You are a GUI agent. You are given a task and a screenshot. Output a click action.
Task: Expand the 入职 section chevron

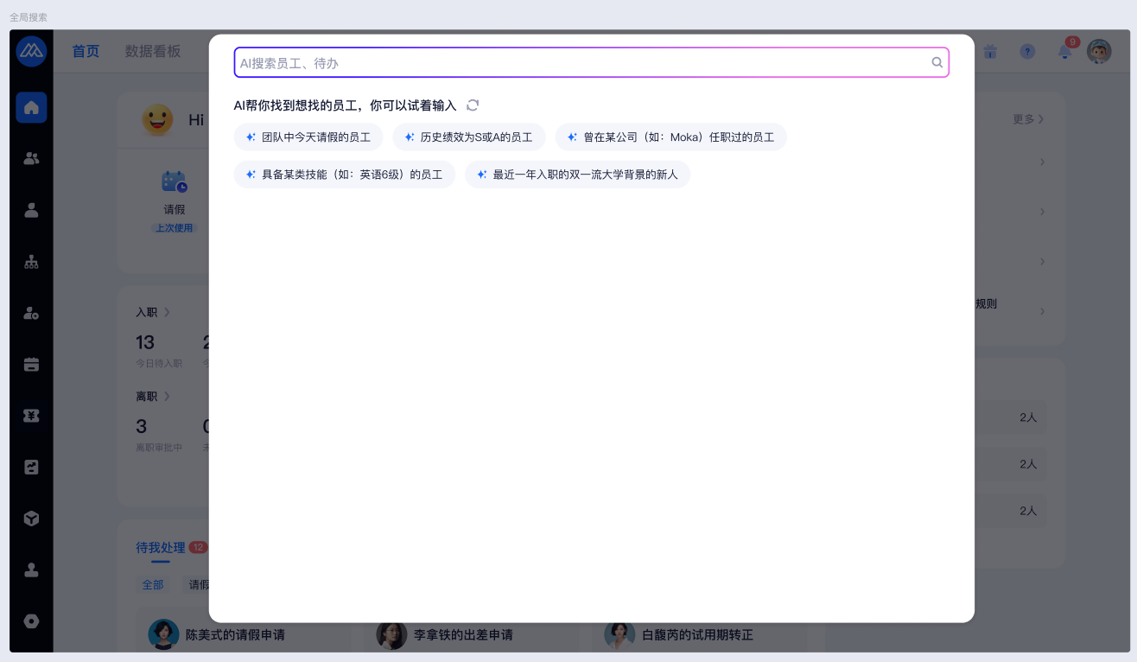coord(167,312)
